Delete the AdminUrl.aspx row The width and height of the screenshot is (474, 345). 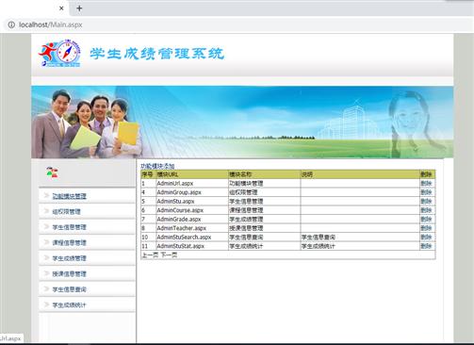coord(426,183)
